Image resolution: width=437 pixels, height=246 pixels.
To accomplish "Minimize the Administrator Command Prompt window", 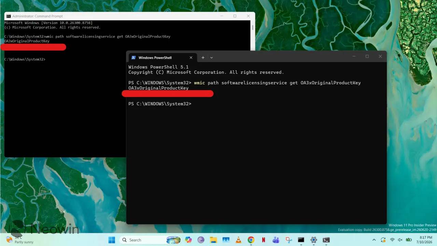I will [x=222, y=16].
